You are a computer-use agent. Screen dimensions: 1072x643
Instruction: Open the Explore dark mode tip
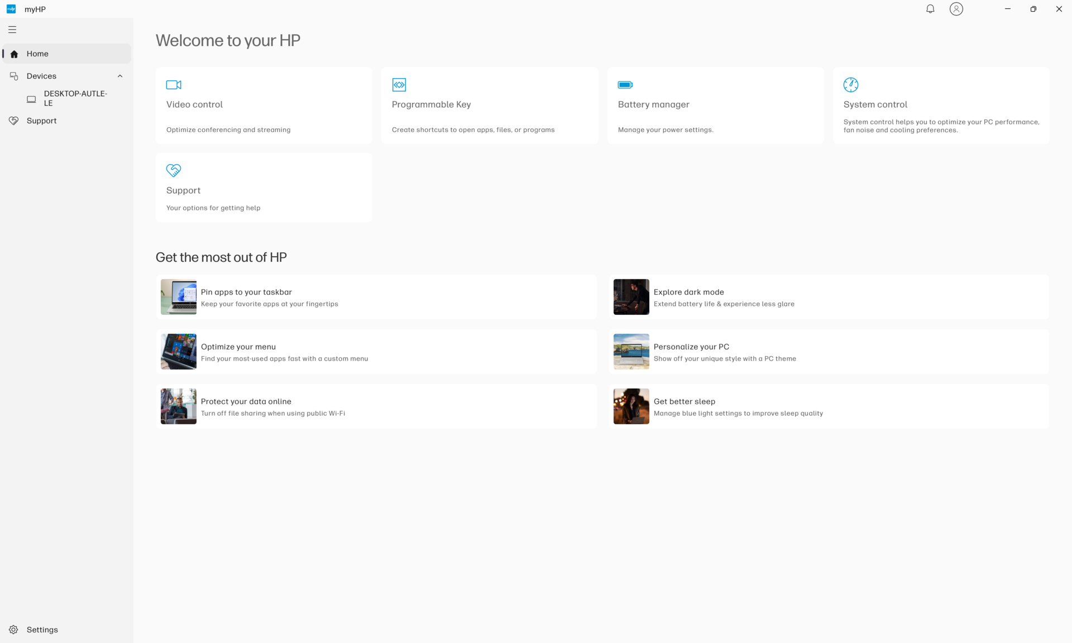688,292
